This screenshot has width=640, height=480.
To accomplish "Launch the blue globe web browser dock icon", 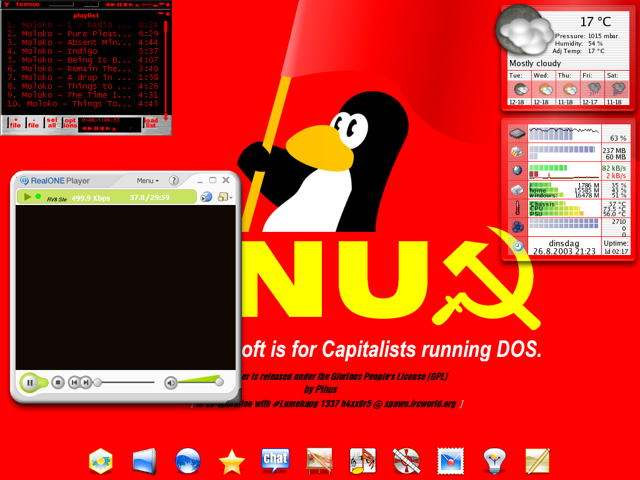I will coord(187,461).
